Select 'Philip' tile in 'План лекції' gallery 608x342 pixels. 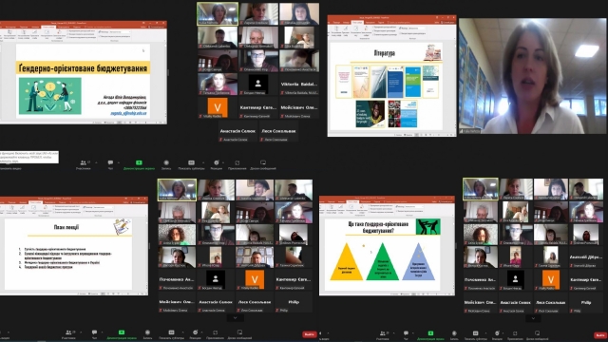click(x=294, y=302)
